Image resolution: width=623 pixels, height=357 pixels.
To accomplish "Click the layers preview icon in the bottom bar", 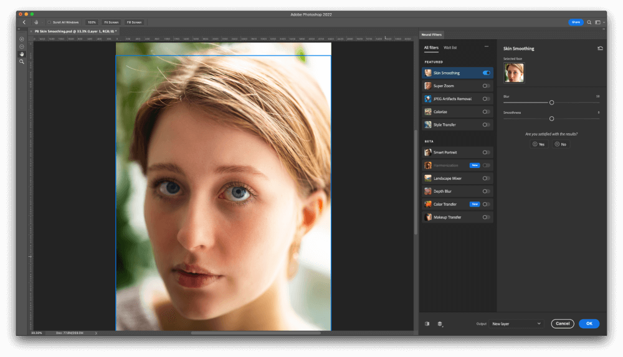I will pos(440,323).
